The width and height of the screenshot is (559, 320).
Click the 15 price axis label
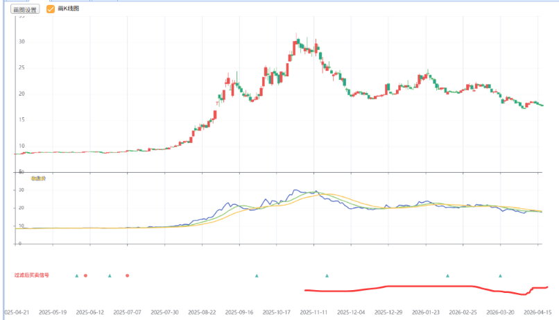tap(21, 120)
